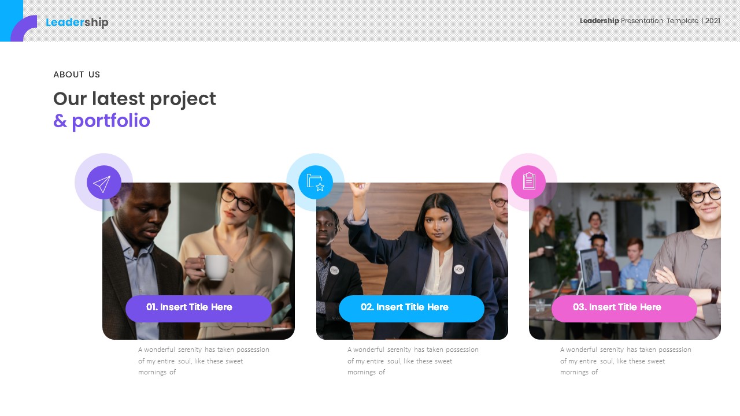The width and height of the screenshot is (740, 416).
Task: Click the description text under the first photo
Action: (x=203, y=361)
